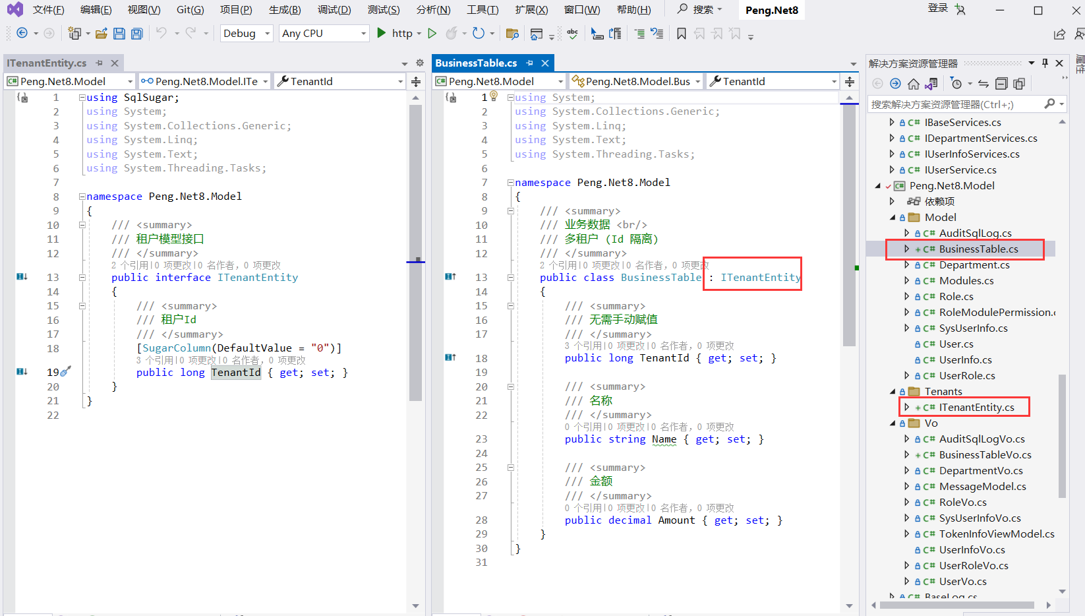
Task: Open the Git(G) menu
Action: coord(190,10)
